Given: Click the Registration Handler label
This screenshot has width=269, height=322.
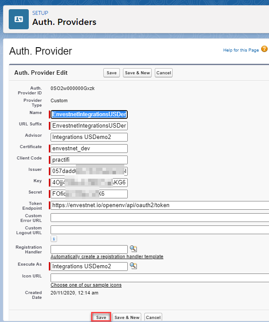Looking at the screenshot, I should pos(29,249).
